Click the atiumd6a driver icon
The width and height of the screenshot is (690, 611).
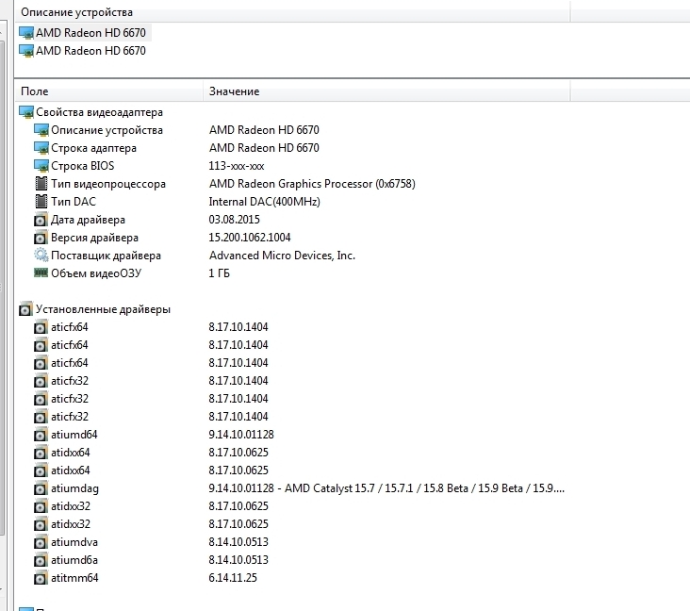pos(41,561)
